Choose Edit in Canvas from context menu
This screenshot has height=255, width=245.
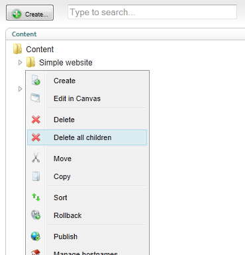pyautogui.click(x=77, y=98)
